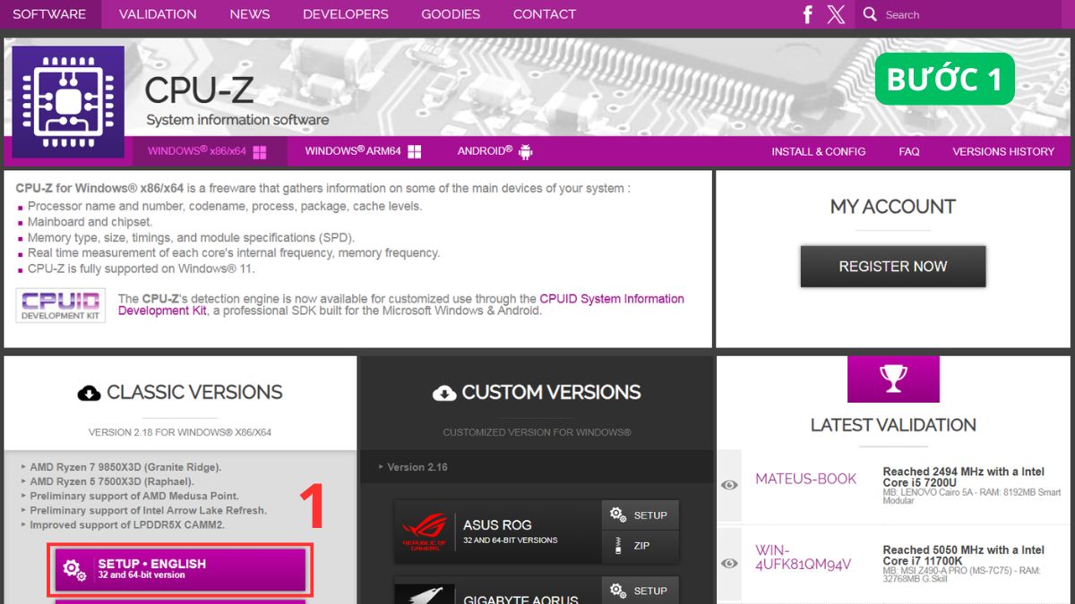
Task: Open VERSIONS HISTORY link
Action: click(1003, 152)
